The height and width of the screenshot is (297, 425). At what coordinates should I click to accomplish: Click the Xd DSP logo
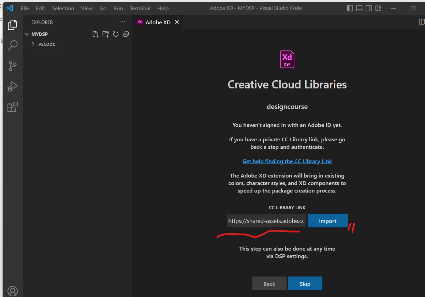(287, 59)
